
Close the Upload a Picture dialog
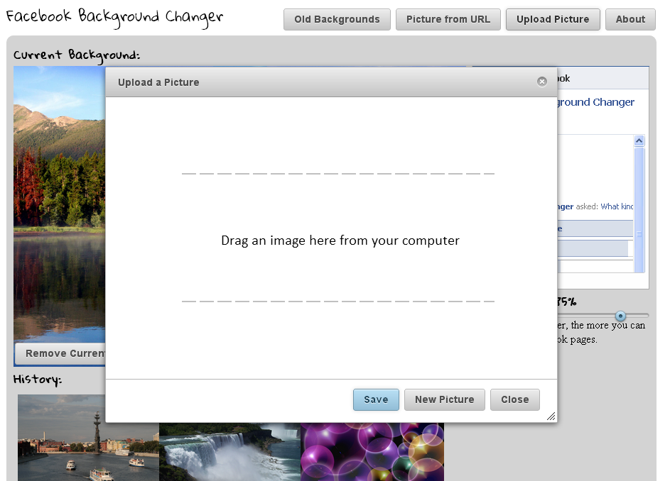514,399
